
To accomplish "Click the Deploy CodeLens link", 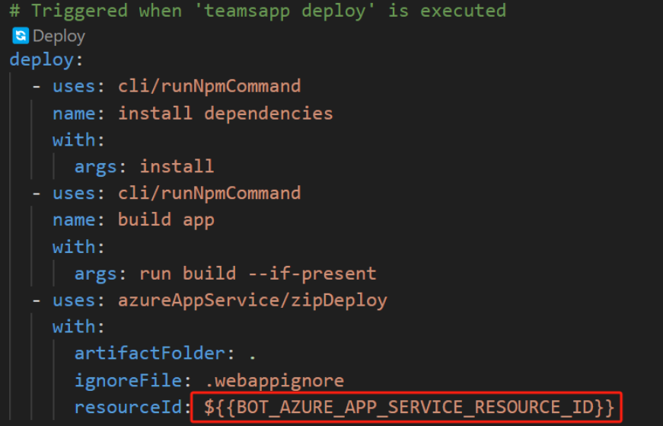I will point(59,37).
